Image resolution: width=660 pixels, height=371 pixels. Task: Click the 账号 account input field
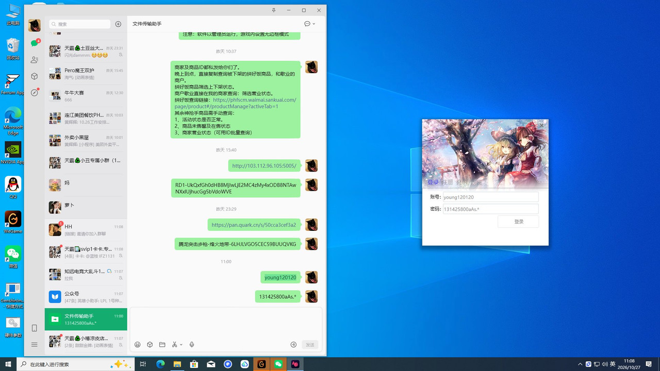click(490, 197)
